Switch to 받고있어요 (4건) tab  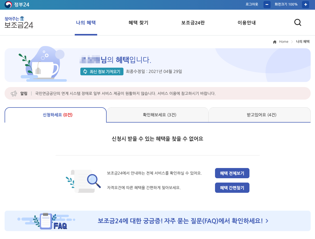click(x=260, y=115)
